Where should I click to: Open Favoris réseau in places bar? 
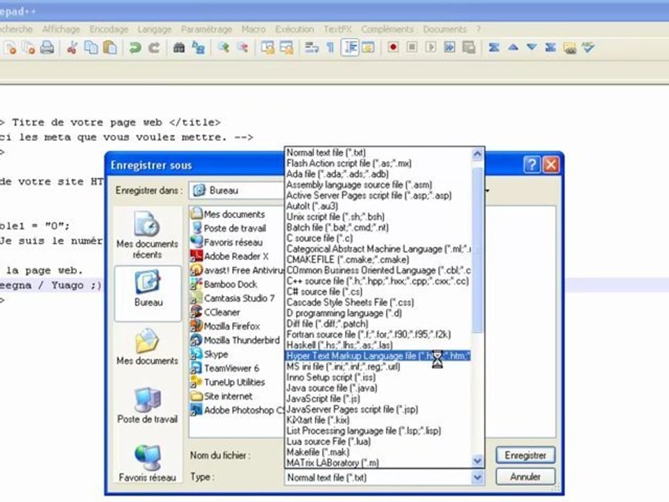pyautogui.click(x=147, y=463)
